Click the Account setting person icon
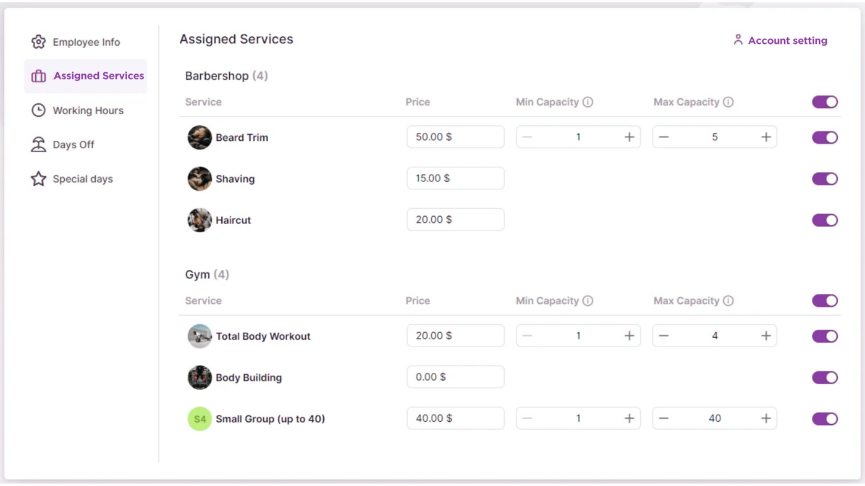This screenshot has width=865, height=486. [x=738, y=40]
